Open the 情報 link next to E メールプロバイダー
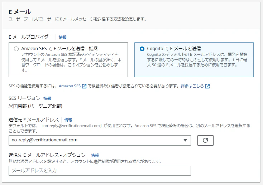This screenshot has height=185, width=263. tap(62, 37)
